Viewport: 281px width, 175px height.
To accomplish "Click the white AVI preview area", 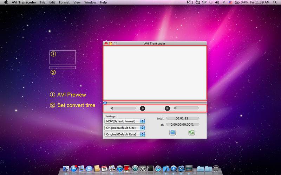I will pyautogui.click(x=155, y=73).
